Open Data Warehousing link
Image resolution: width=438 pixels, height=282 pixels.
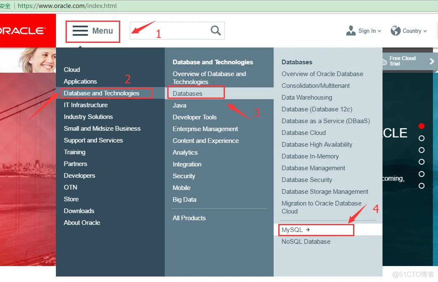pyautogui.click(x=307, y=97)
